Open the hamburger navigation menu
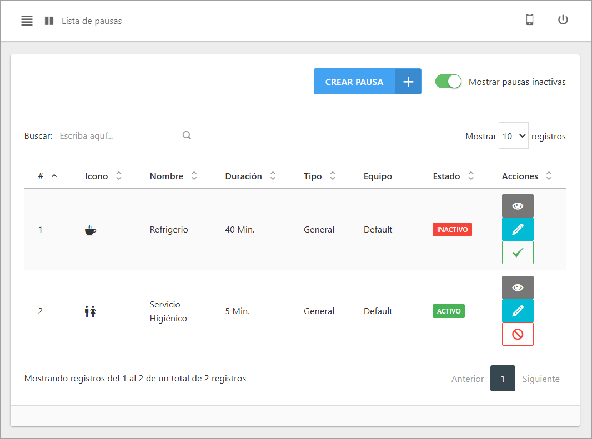This screenshot has width=592, height=439. coord(27,21)
